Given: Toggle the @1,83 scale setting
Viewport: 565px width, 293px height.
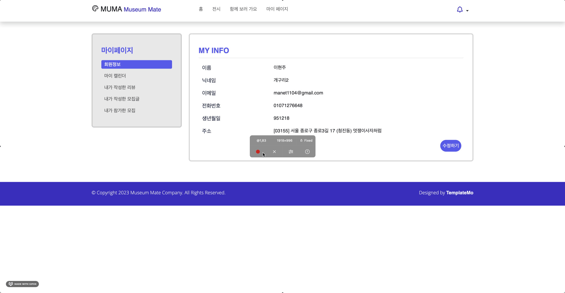Looking at the screenshot, I should click(261, 140).
